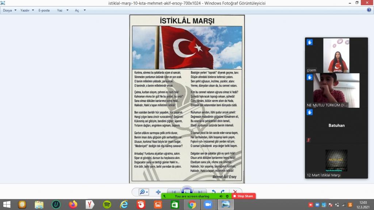
Task: Click the fit-to-window actual size icon
Action: coord(158,192)
